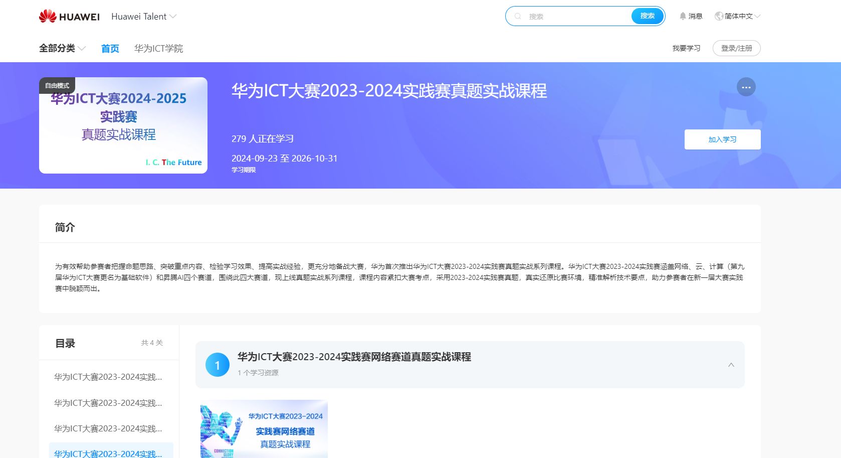Screen dimensions: 841x458
Task: Click the 简介 section heading
Action: click(x=65, y=227)
